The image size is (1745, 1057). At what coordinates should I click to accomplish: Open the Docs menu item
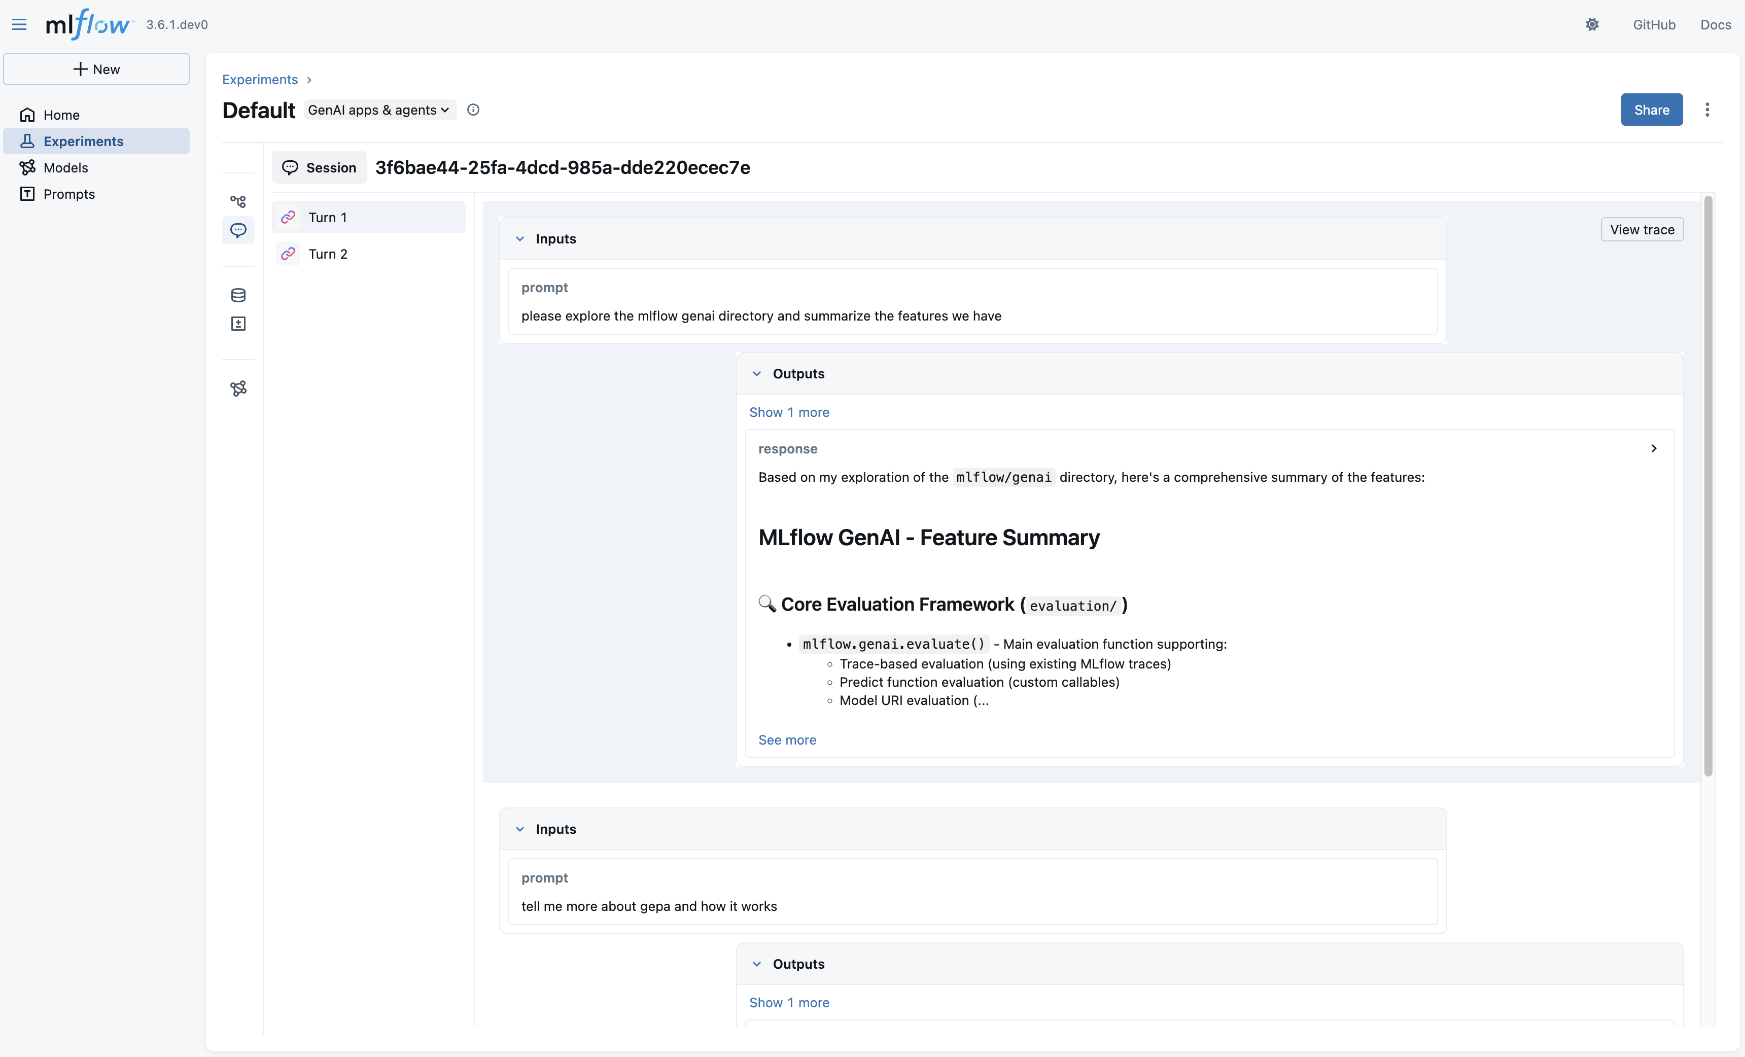(x=1715, y=24)
